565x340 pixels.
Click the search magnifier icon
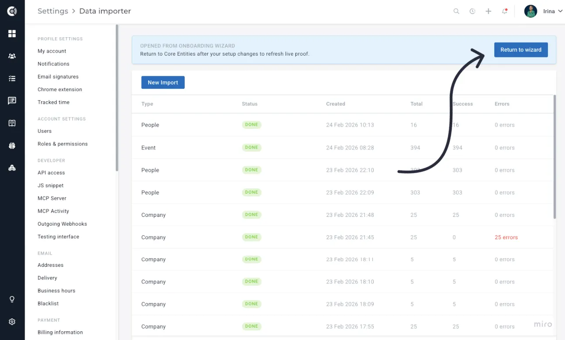coord(456,11)
